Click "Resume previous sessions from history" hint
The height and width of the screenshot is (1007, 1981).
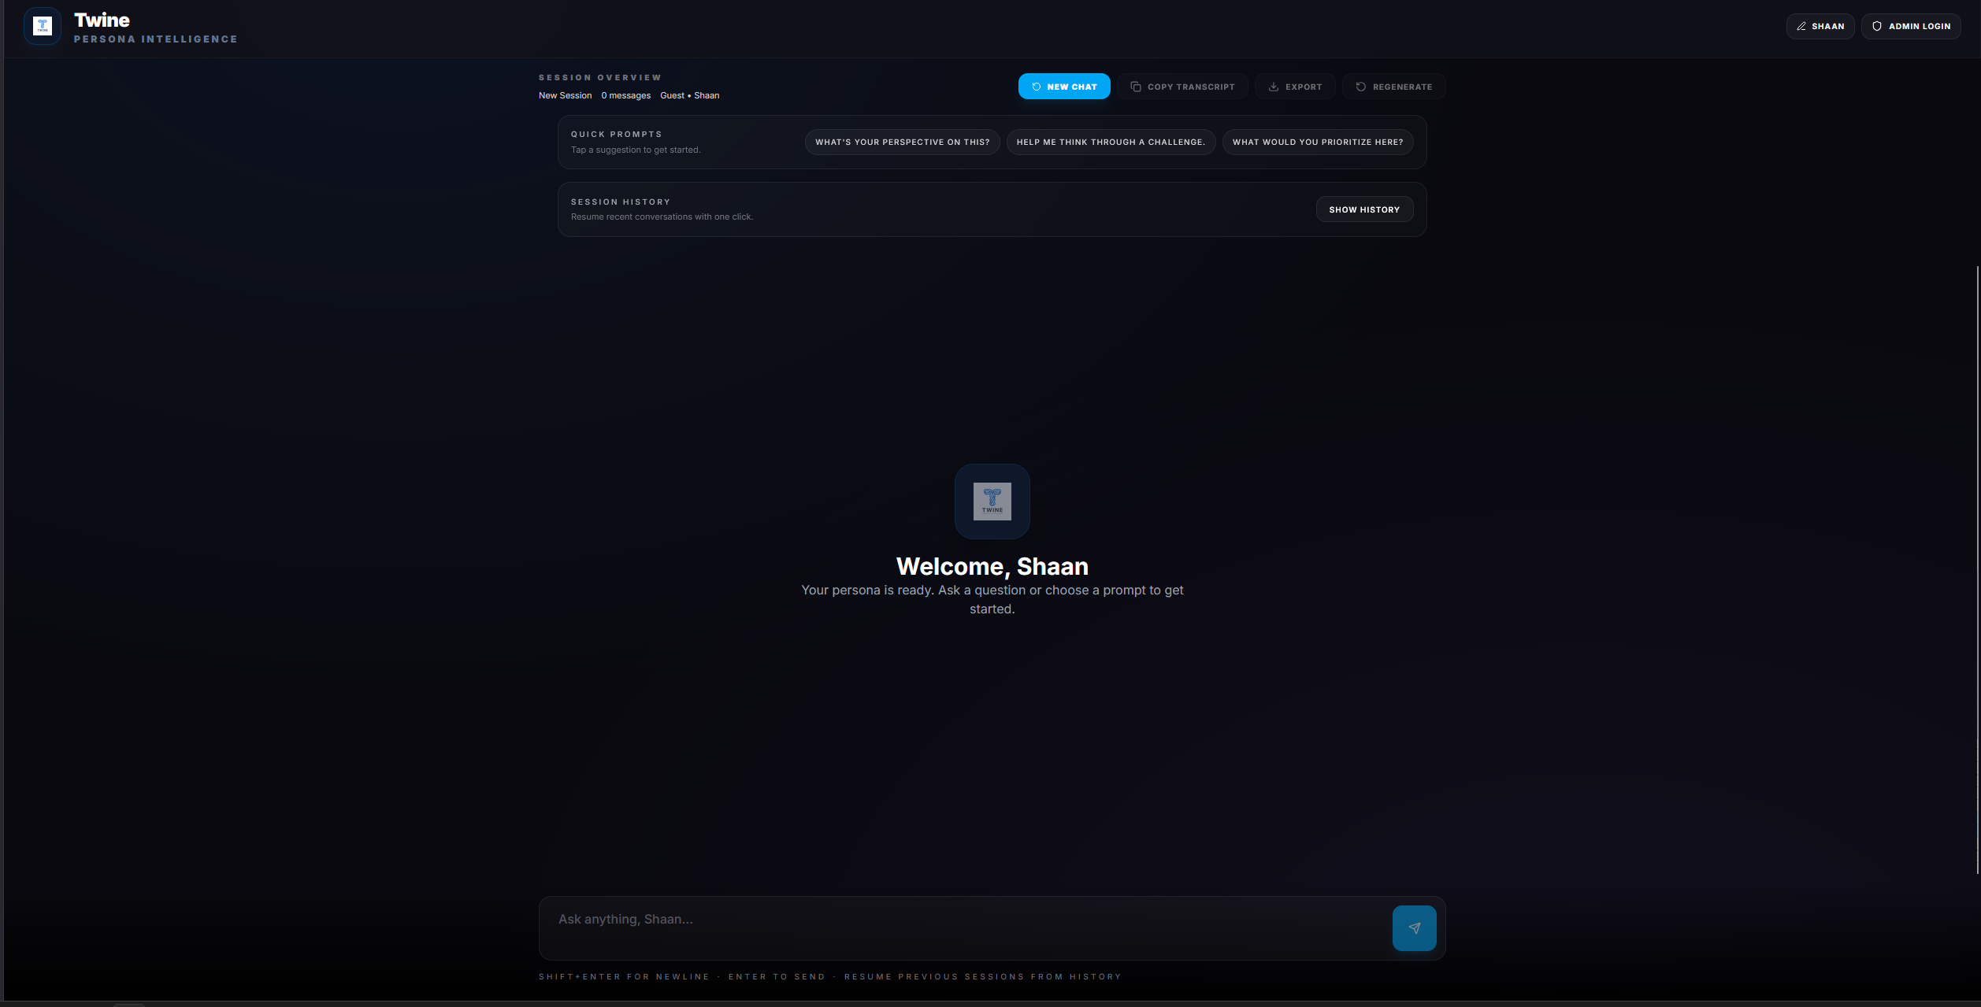pos(982,977)
